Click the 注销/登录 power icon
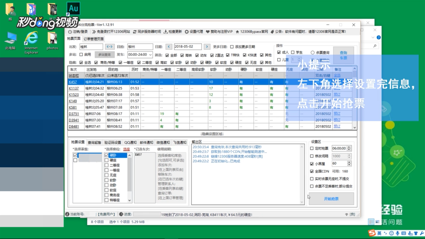This screenshot has width=425, height=239. [70, 32]
